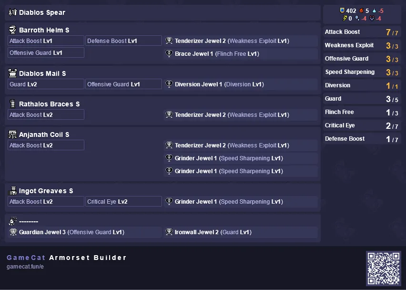Select the Speed Sharpening skill summary row
The width and height of the screenshot is (406, 290).
[362, 72]
